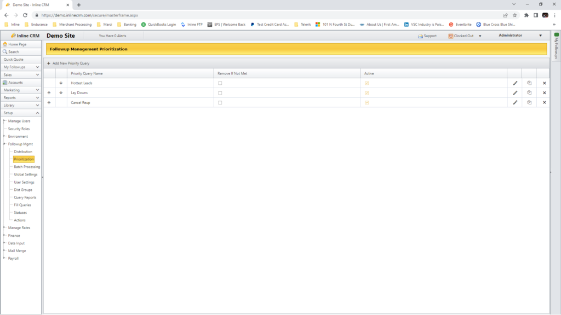Check Remove If Not Met for Hottest Leads

pos(220,83)
